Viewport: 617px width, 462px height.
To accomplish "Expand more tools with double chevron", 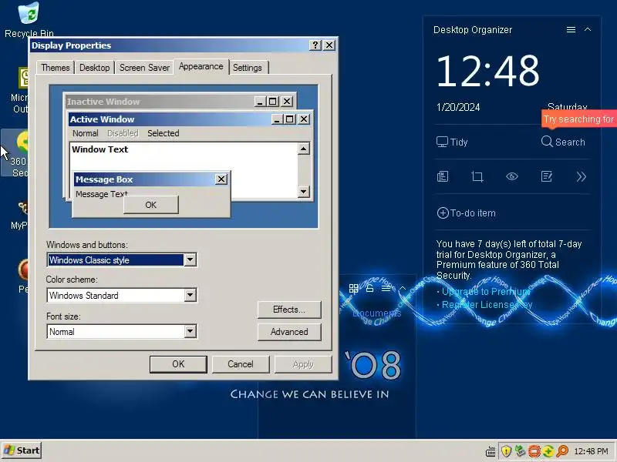I will (x=582, y=177).
